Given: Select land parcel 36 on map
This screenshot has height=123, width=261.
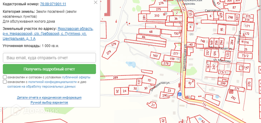Looking at the screenshot, I should tap(176, 19).
